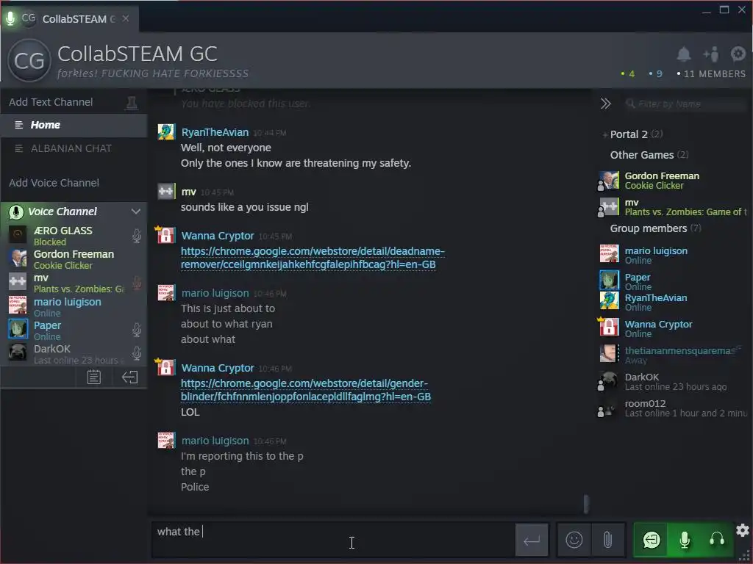The width and height of the screenshot is (753, 564).
Task: Toggle mic icon next to DarkOK in voice list
Action: (x=136, y=353)
